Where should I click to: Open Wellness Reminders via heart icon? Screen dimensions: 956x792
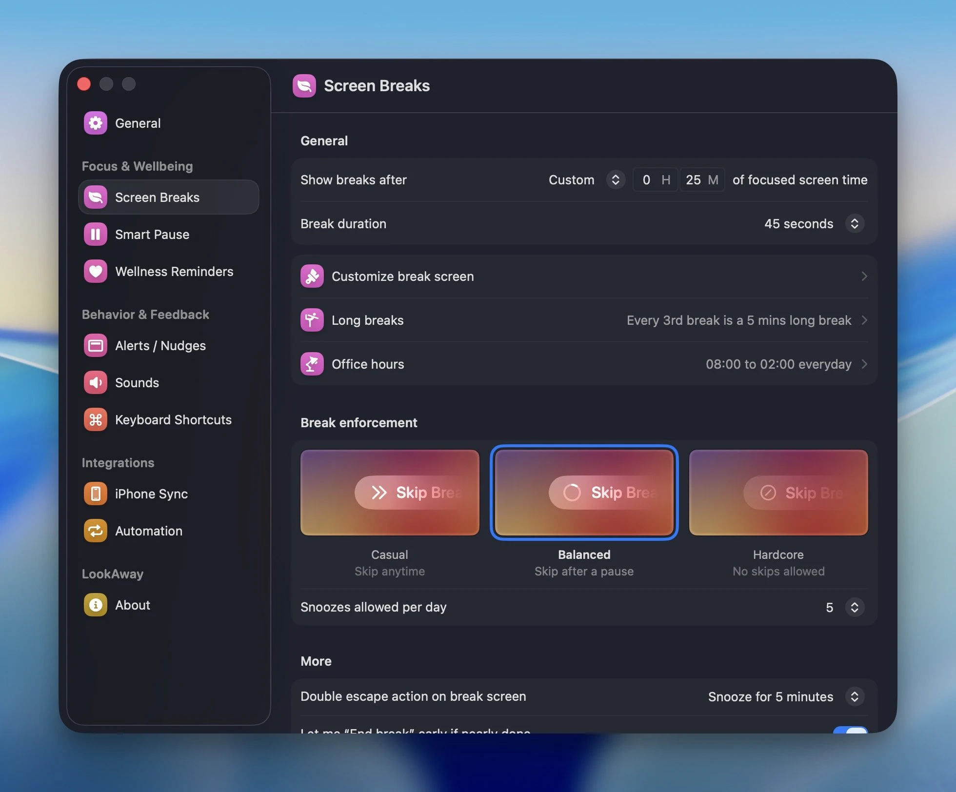point(95,272)
